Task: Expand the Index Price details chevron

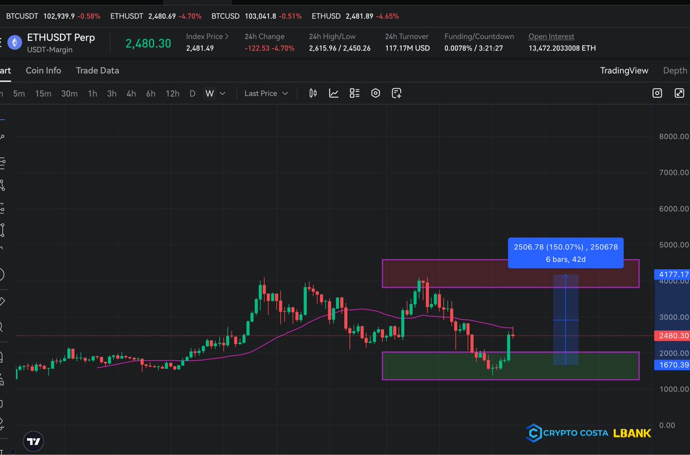Action: [x=225, y=36]
